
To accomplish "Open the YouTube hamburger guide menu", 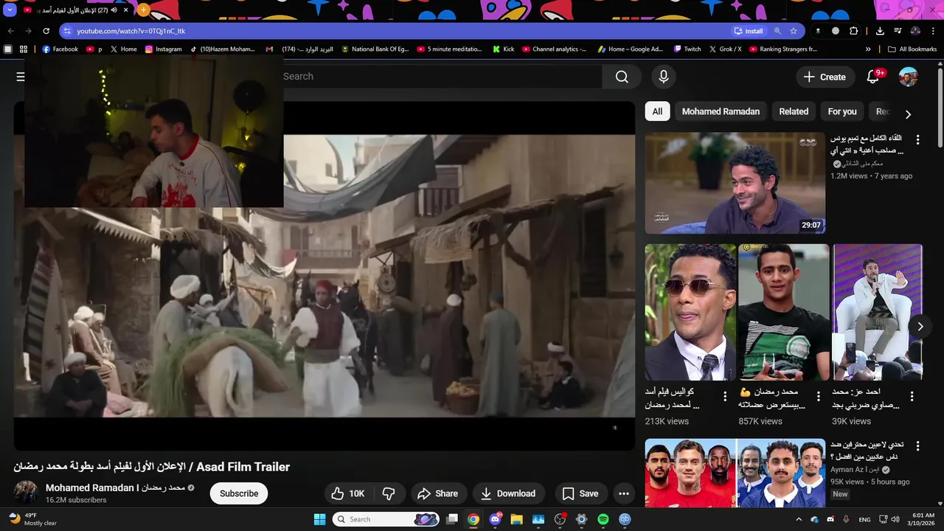I will click(21, 77).
